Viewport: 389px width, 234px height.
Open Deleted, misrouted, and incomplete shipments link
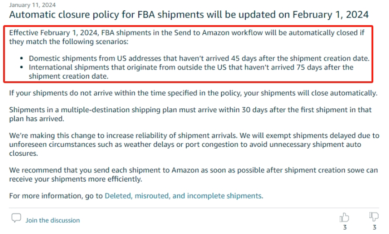[x=183, y=196]
